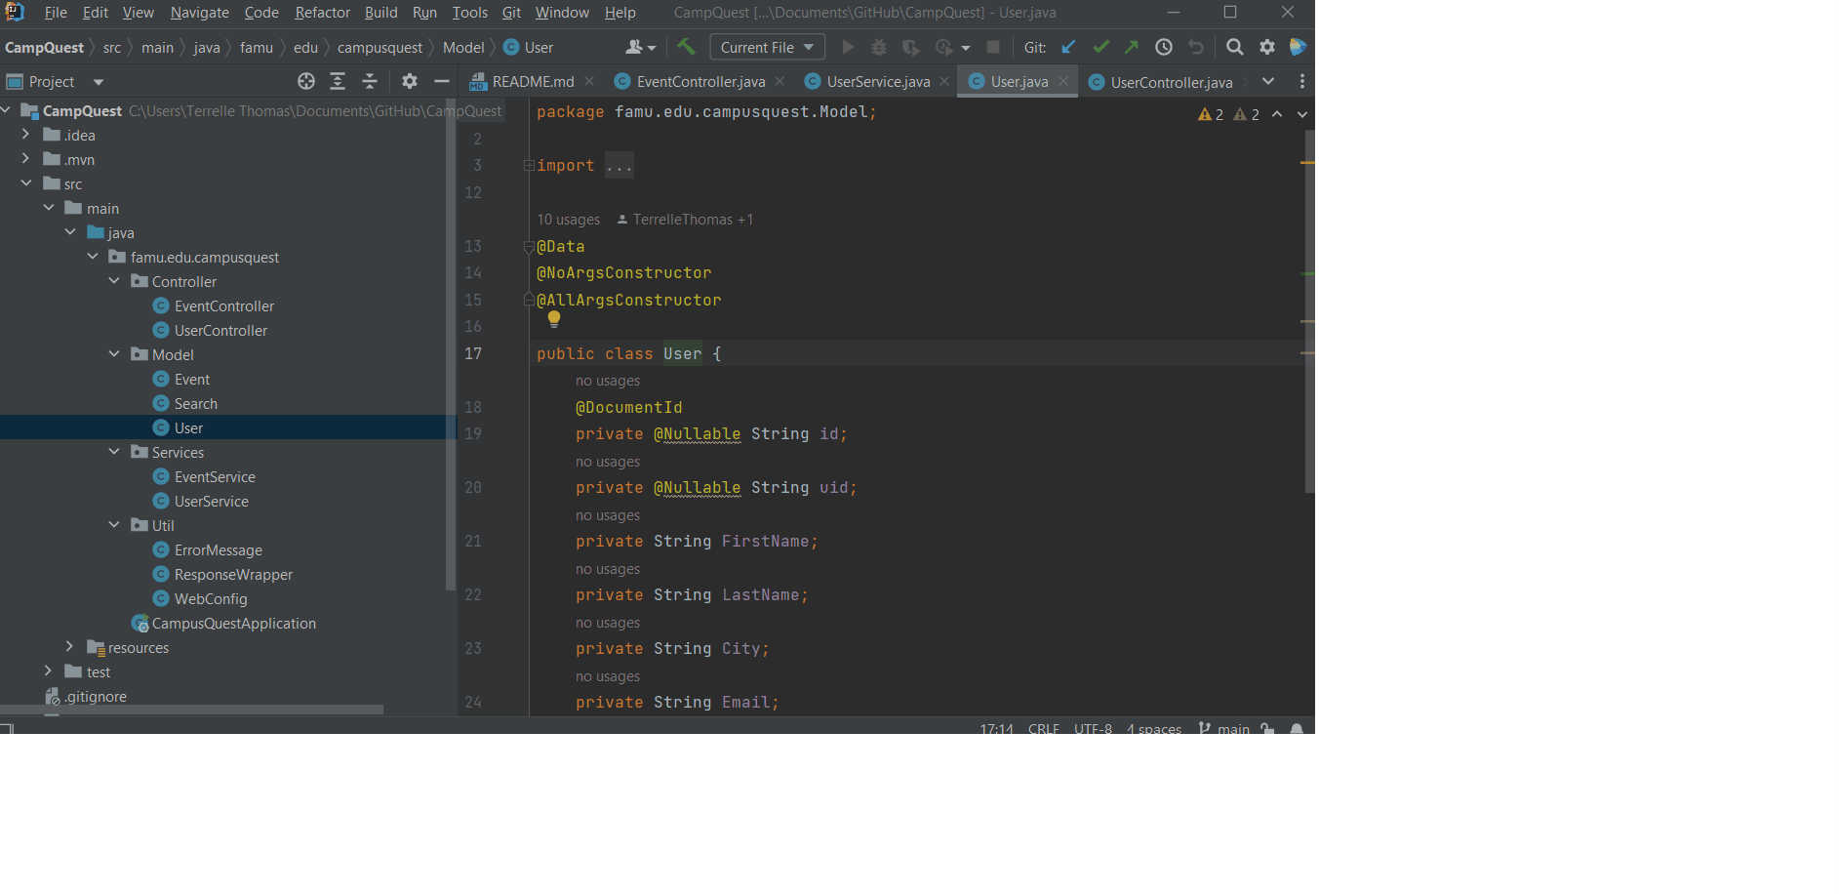Open the Navigate menu
1839x894 pixels.
click(x=200, y=13)
